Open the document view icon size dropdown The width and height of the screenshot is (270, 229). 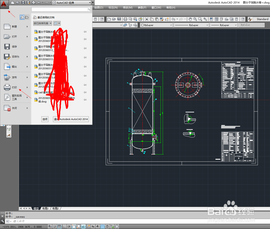point(57,23)
